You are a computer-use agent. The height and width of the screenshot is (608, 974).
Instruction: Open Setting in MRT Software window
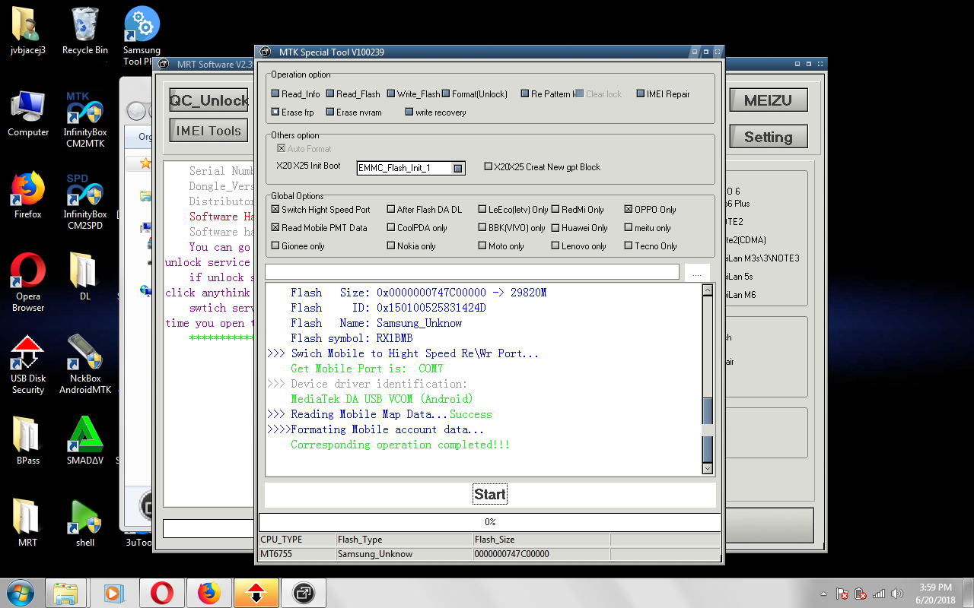[x=768, y=137]
